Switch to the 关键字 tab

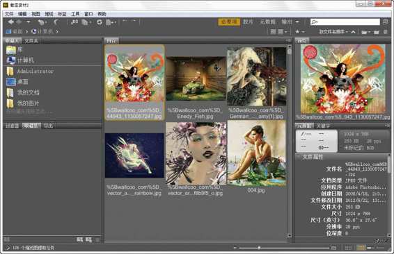pyautogui.click(x=323, y=126)
